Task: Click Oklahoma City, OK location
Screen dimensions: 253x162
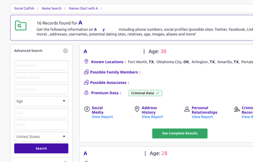Action: click(x=172, y=62)
